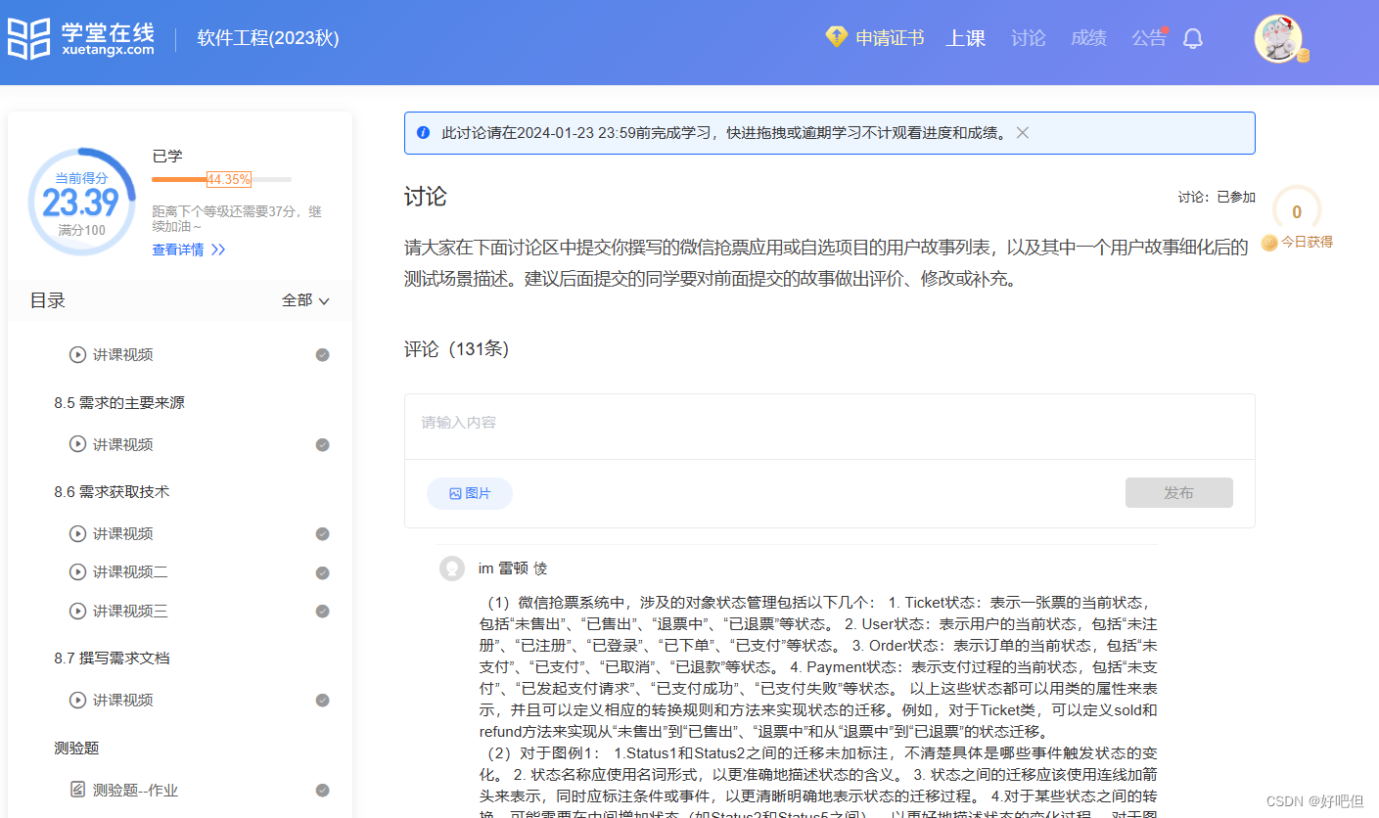Click the play icon under 8.5 需求的主要来源

click(x=77, y=444)
